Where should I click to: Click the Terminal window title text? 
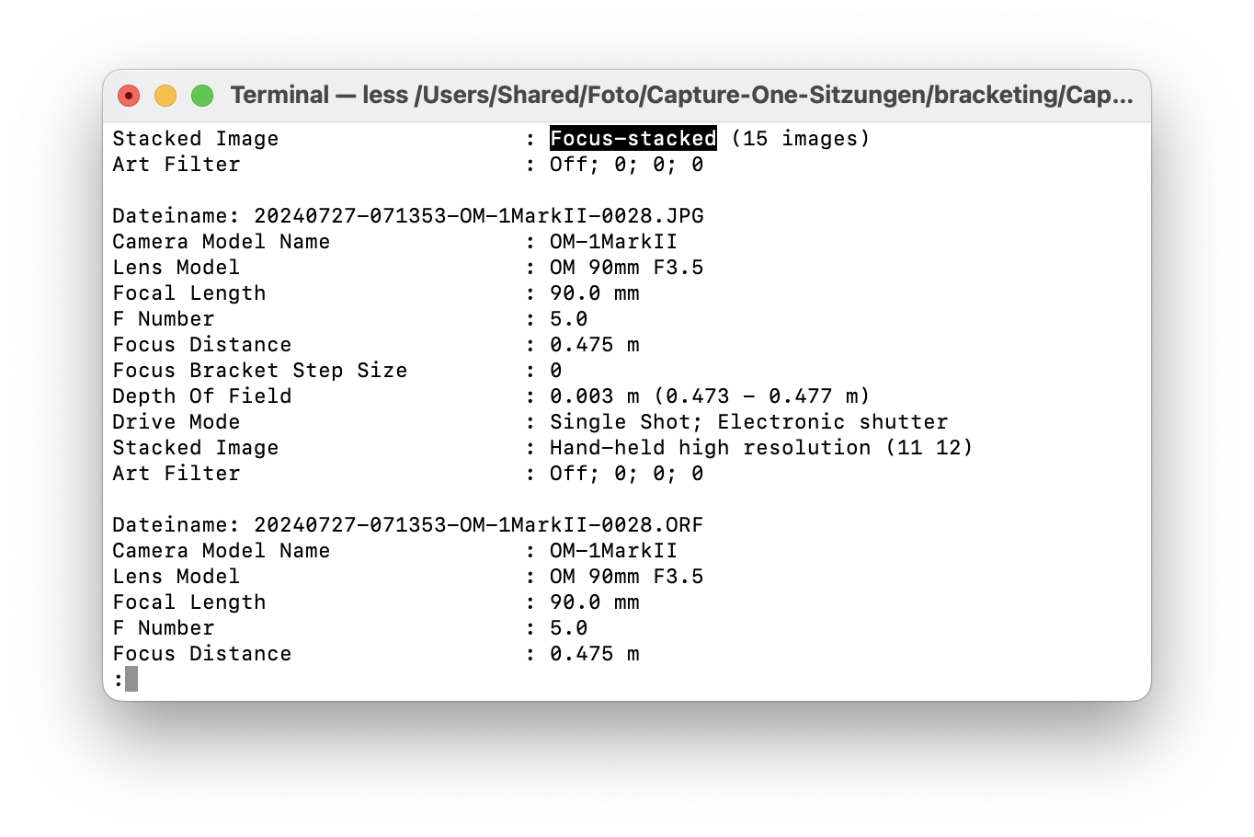[681, 95]
